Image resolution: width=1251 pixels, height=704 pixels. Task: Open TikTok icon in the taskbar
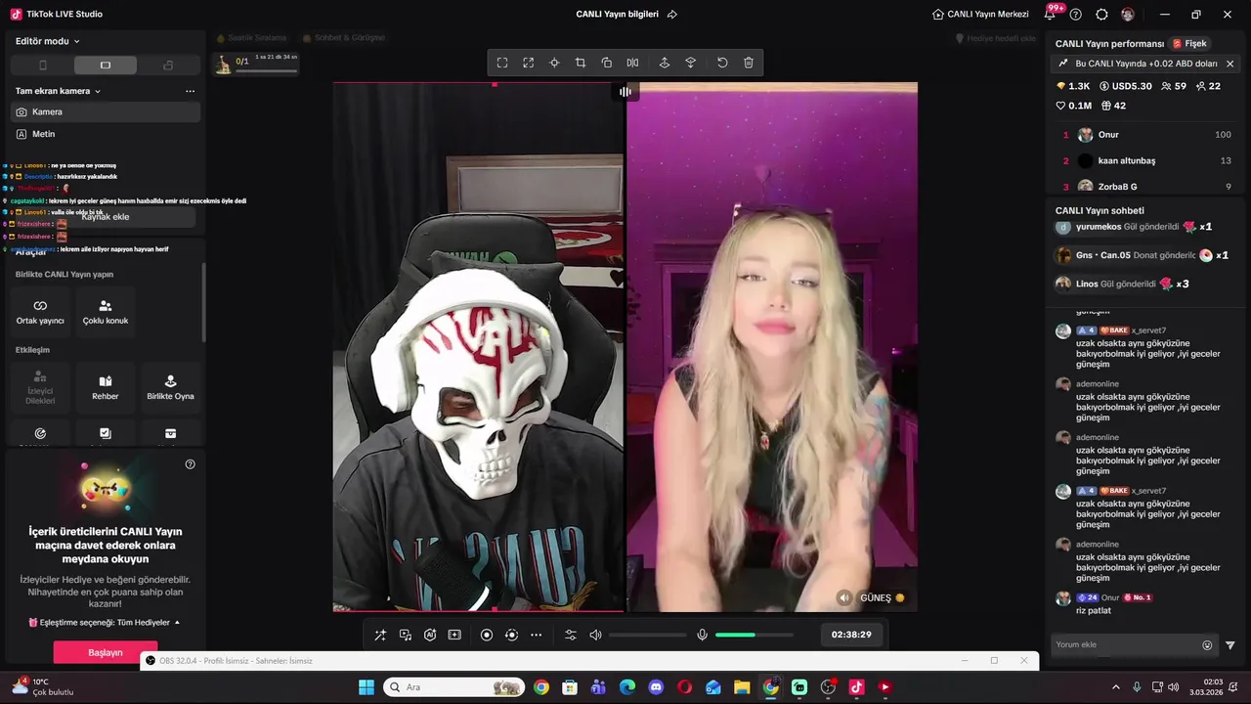pos(857,687)
